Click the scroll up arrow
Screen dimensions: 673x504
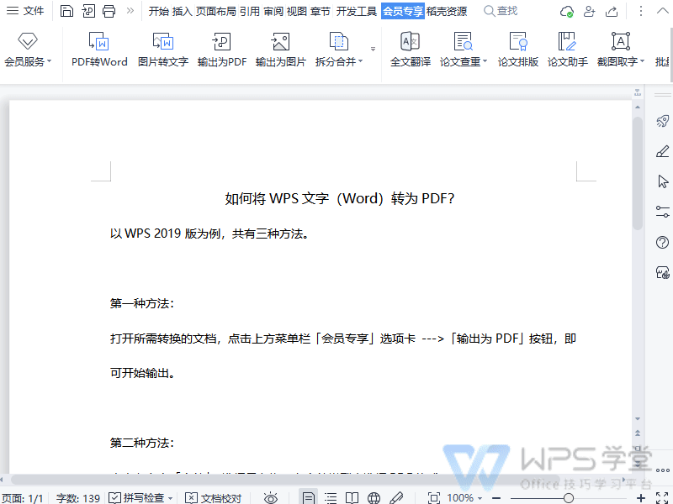coord(638,107)
